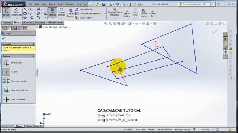Screen dimensions: 238x133
Task: Switch to the Office Products tab
Action: [55, 23]
